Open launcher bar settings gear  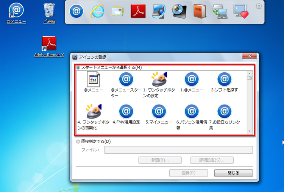[x=259, y=6]
